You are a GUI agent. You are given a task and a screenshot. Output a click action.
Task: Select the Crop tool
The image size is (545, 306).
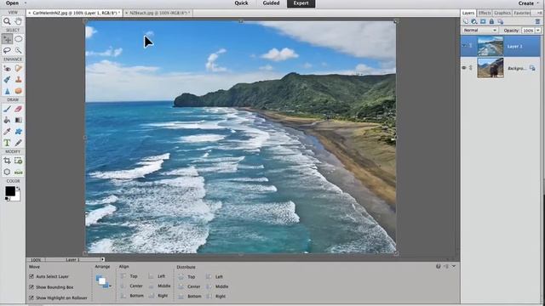tap(7, 161)
